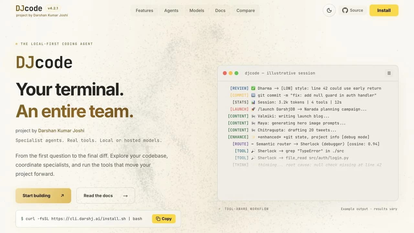The width and height of the screenshot is (414, 233).
Task: Click the Valmiki writing launch blog line
Action: pyautogui.click(x=278, y=116)
